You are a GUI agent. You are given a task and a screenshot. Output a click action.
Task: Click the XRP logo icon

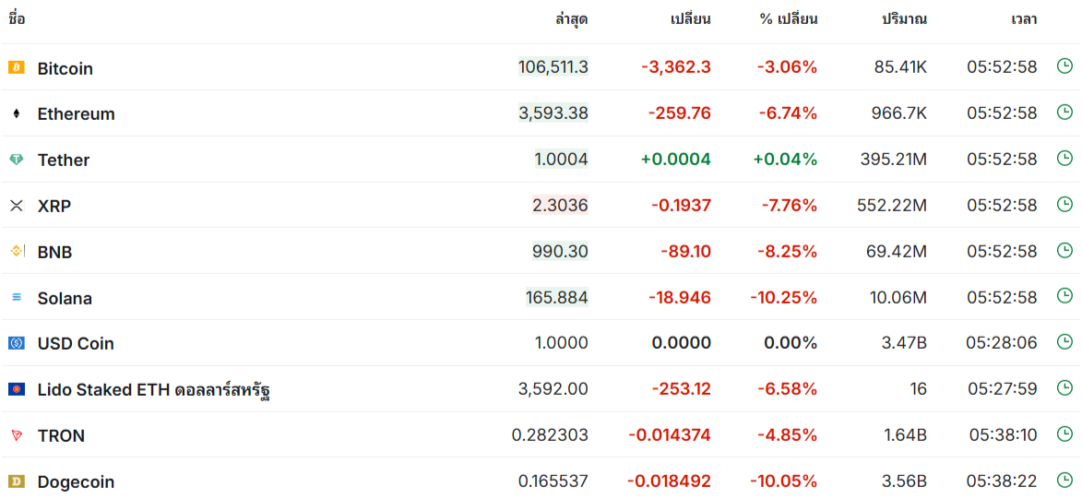tap(17, 206)
